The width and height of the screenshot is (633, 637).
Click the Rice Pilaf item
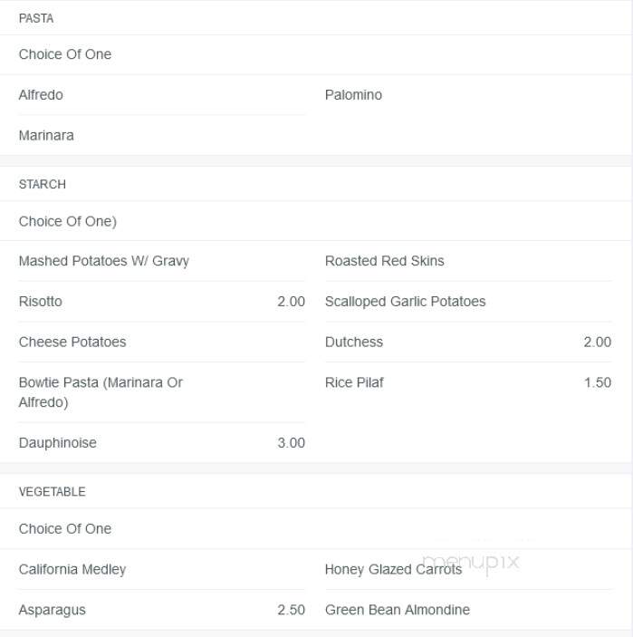(354, 382)
